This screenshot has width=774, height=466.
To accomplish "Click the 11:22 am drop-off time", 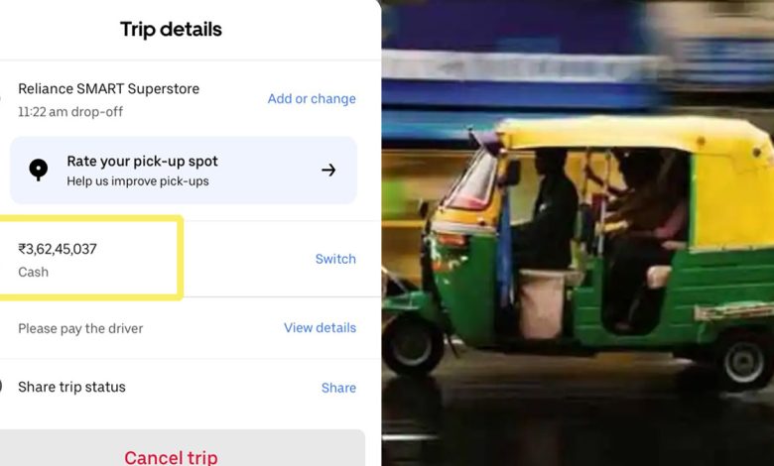I will coord(70,112).
